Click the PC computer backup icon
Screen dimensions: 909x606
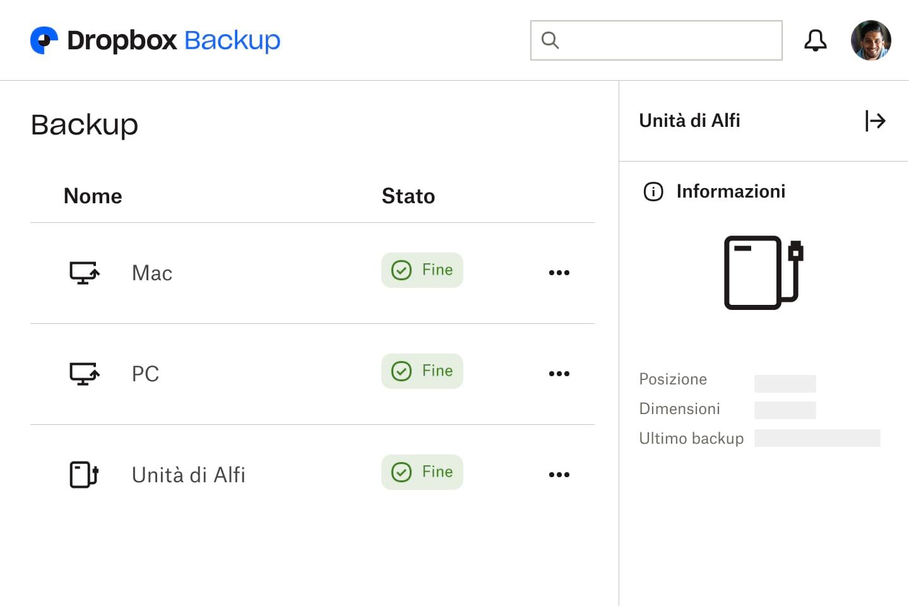(x=84, y=374)
